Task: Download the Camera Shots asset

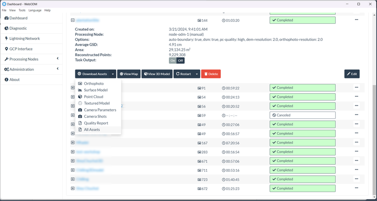Action: 98,117
